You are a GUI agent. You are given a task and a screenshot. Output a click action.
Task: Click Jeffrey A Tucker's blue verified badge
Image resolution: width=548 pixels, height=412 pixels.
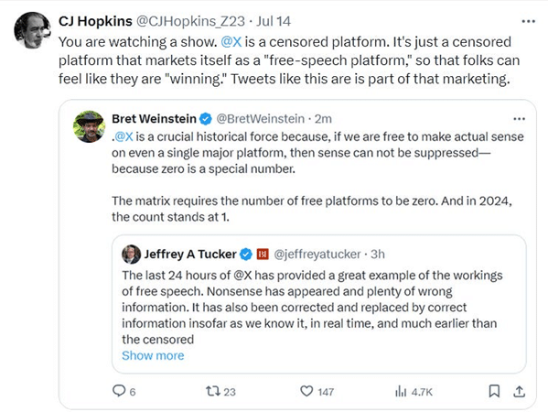(246, 254)
